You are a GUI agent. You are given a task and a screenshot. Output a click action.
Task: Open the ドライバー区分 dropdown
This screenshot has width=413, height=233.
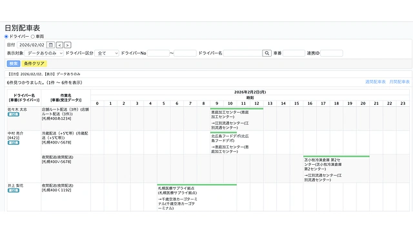[x=106, y=53]
